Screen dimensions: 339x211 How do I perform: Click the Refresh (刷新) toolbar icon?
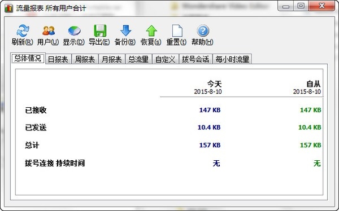tap(23, 30)
